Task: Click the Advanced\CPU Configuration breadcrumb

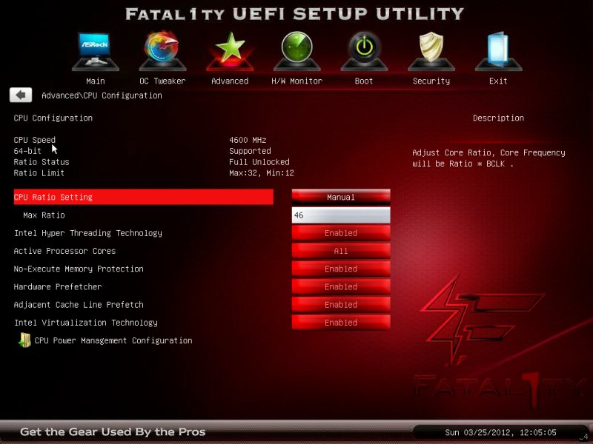Action: pyautogui.click(x=102, y=95)
